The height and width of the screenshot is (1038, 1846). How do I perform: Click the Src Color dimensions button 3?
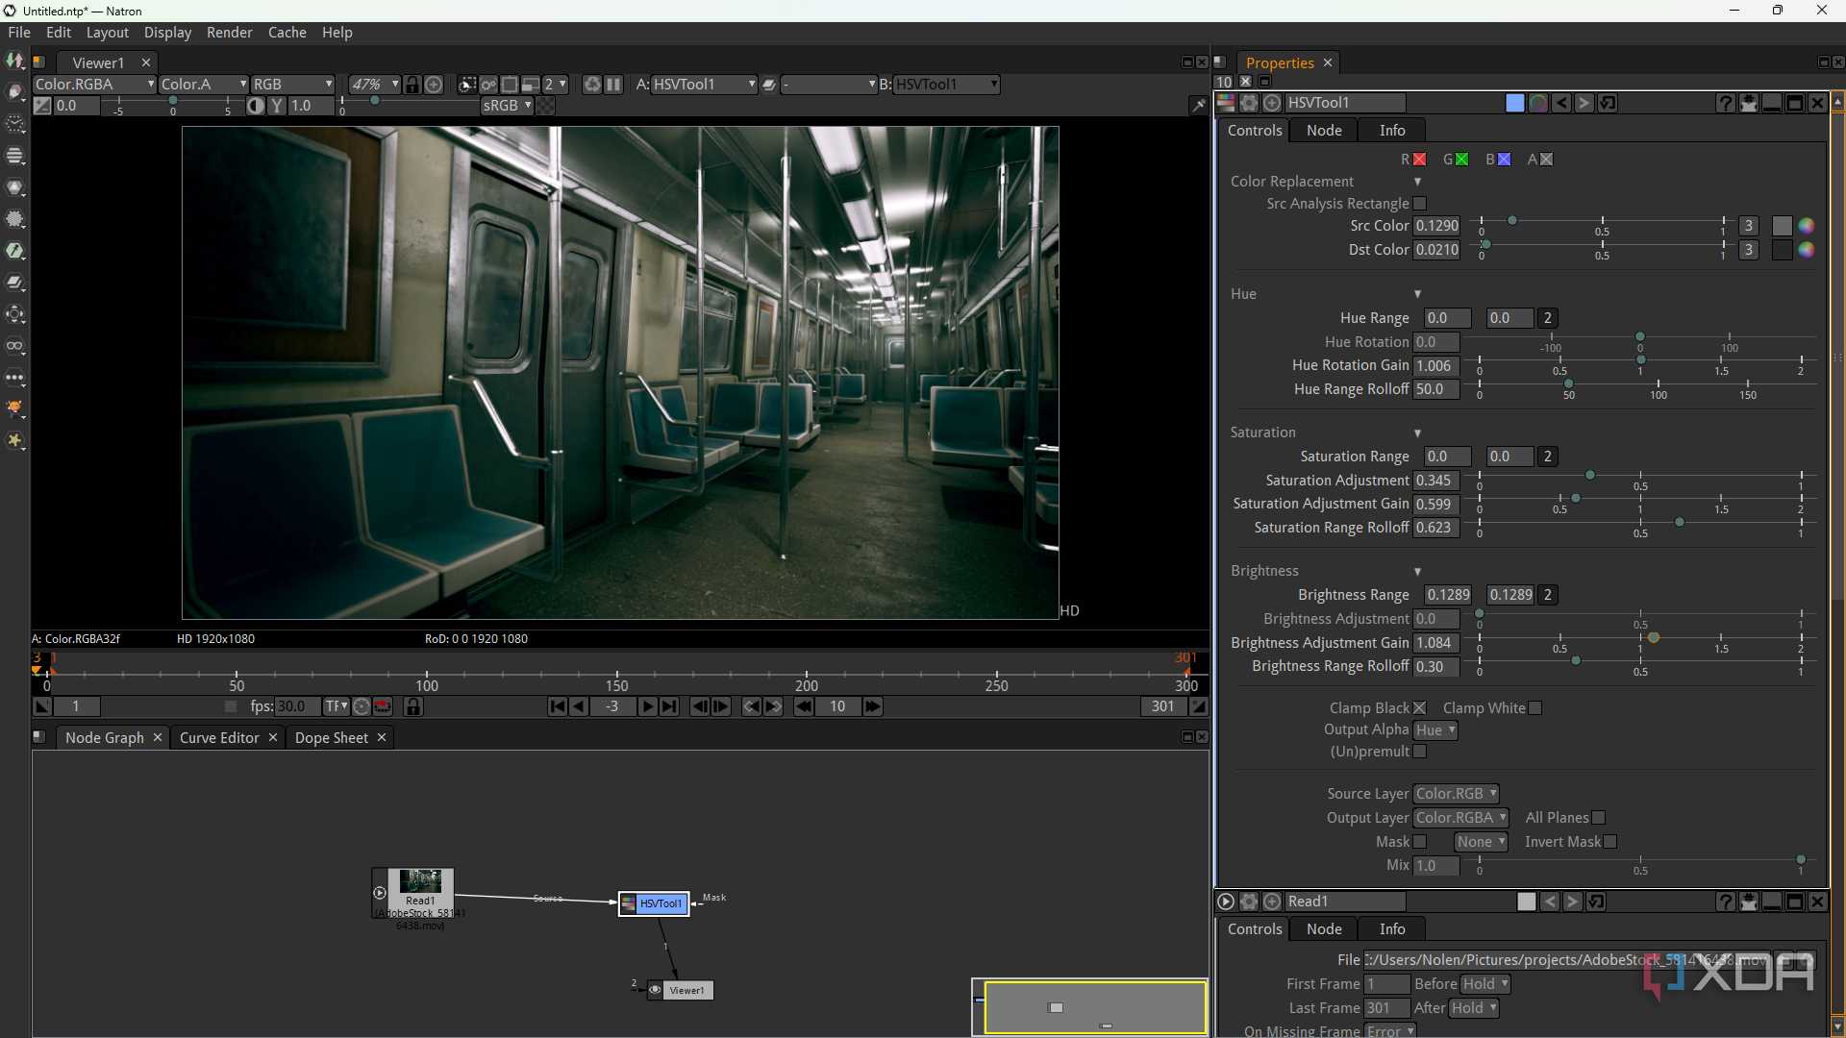[x=1749, y=226]
